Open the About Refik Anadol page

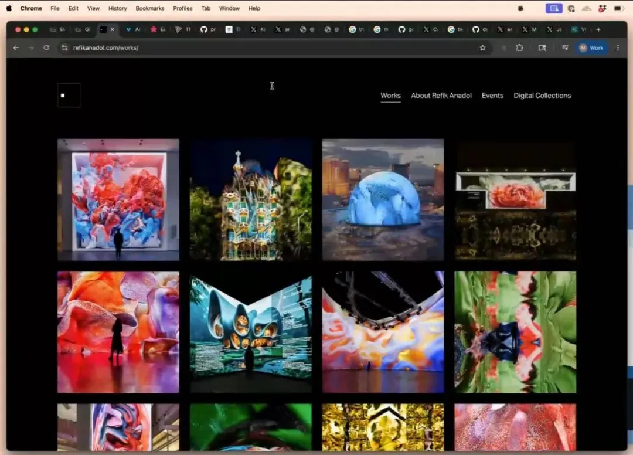[x=441, y=96]
